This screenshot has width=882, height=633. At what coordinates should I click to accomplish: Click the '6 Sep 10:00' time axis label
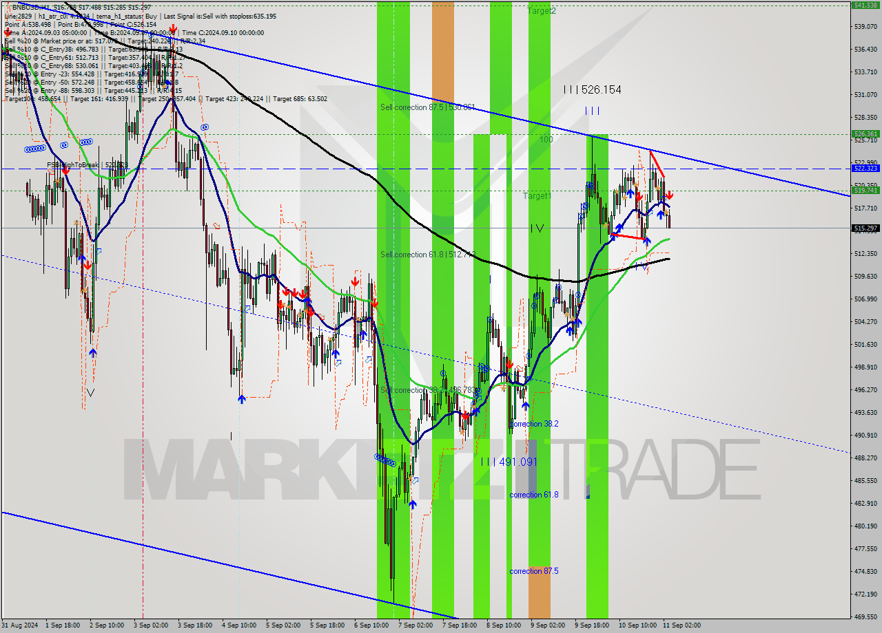tap(370, 625)
